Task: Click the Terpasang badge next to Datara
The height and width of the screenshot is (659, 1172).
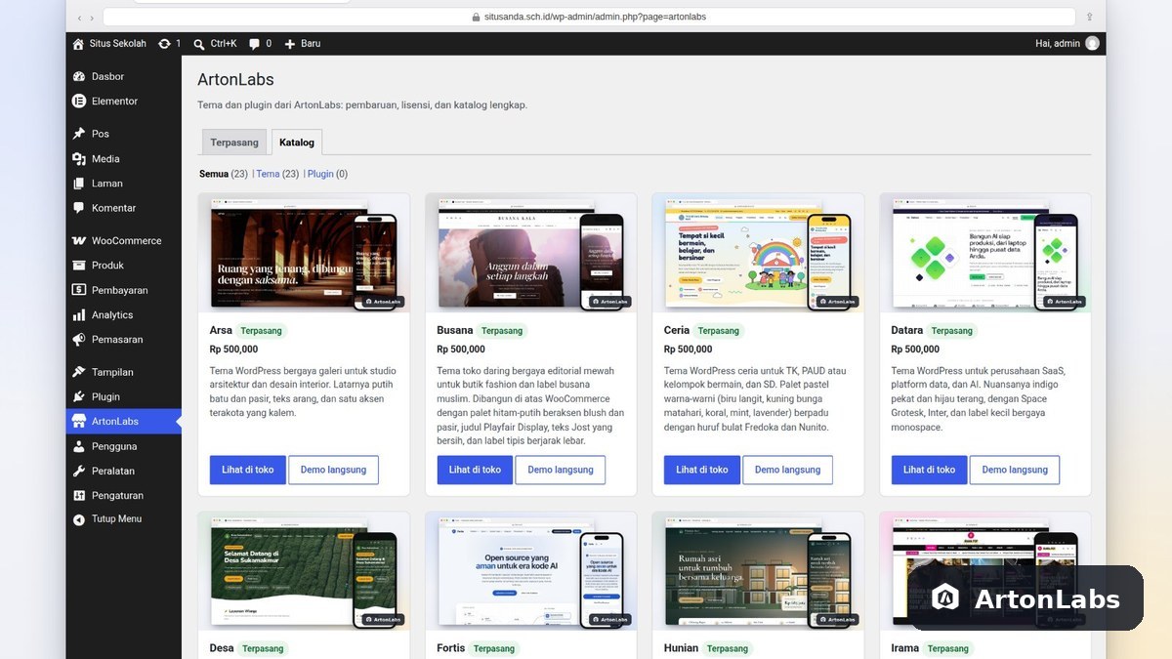Action: click(x=952, y=331)
